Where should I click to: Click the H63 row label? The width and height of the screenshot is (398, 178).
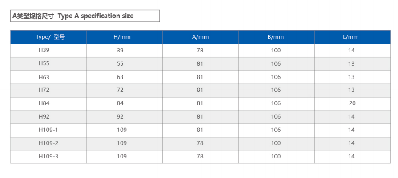click(44, 77)
